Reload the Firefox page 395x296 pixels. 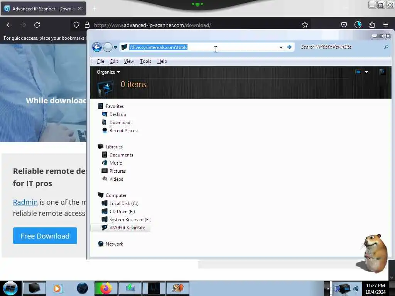(37, 25)
